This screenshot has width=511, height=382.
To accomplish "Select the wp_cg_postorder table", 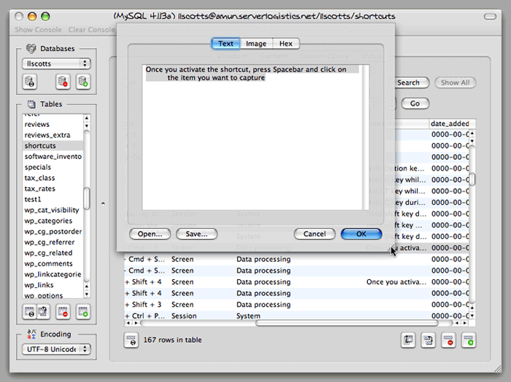I will click(53, 232).
